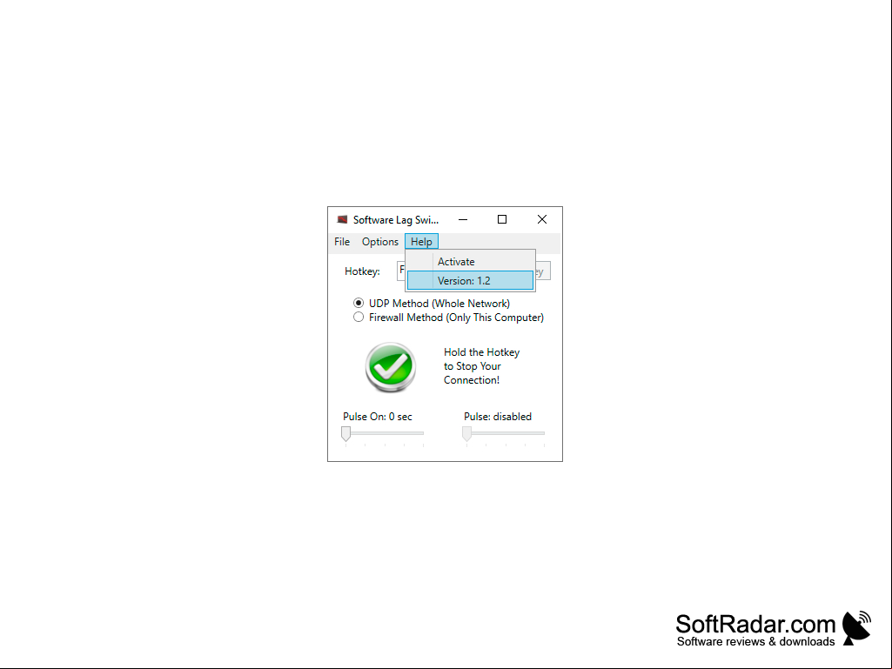Click the Pulse On slider thumb
Image resolution: width=892 pixels, height=669 pixels.
345,434
